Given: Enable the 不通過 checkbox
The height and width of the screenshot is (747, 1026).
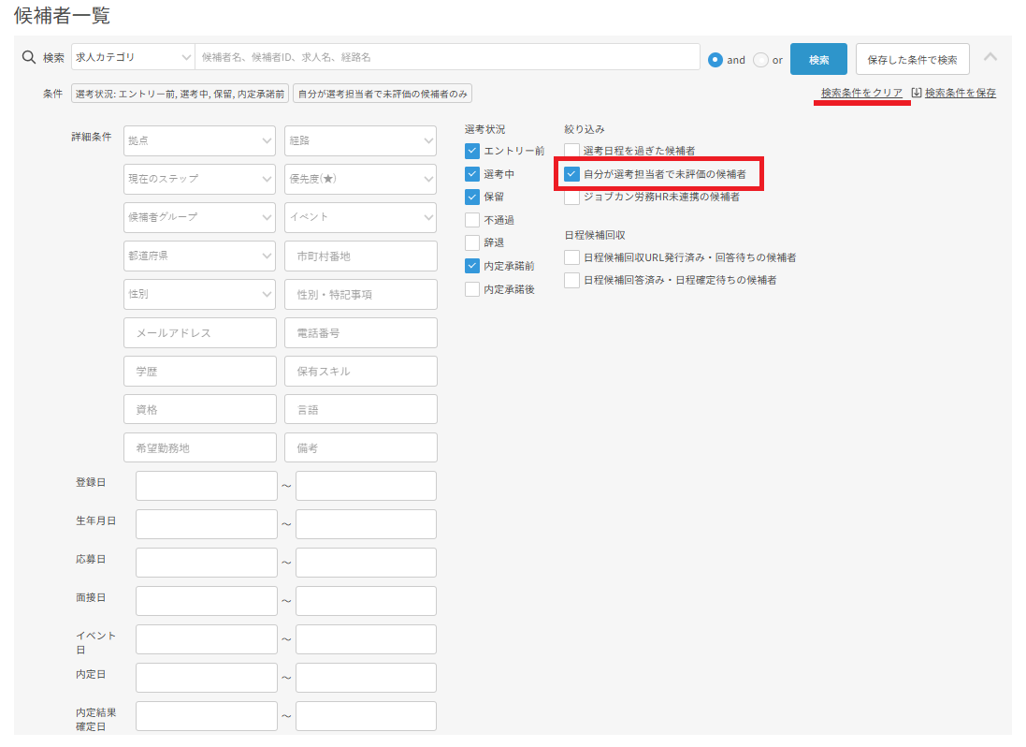Looking at the screenshot, I should [472, 220].
